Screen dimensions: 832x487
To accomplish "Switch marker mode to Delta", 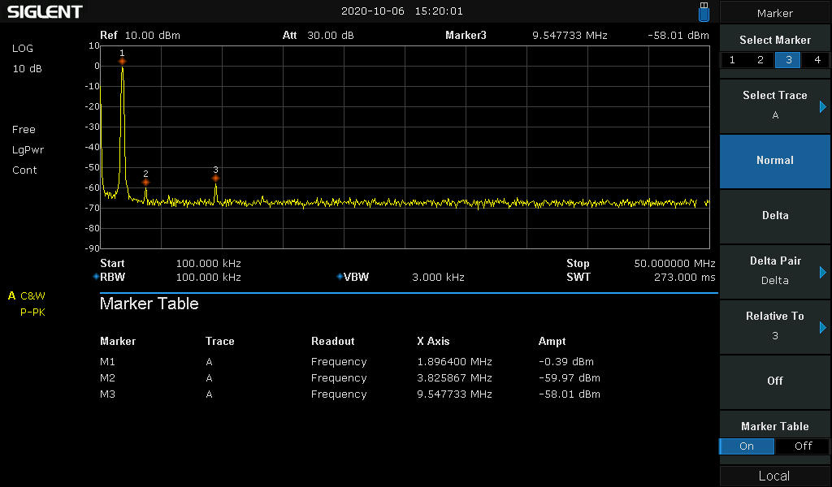I will [x=774, y=216].
